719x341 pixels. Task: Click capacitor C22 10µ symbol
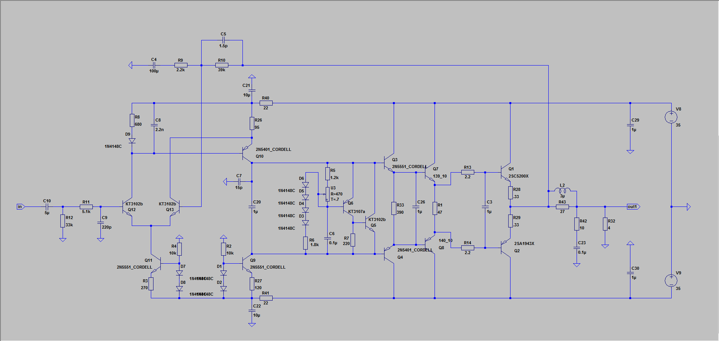[x=252, y=311]
